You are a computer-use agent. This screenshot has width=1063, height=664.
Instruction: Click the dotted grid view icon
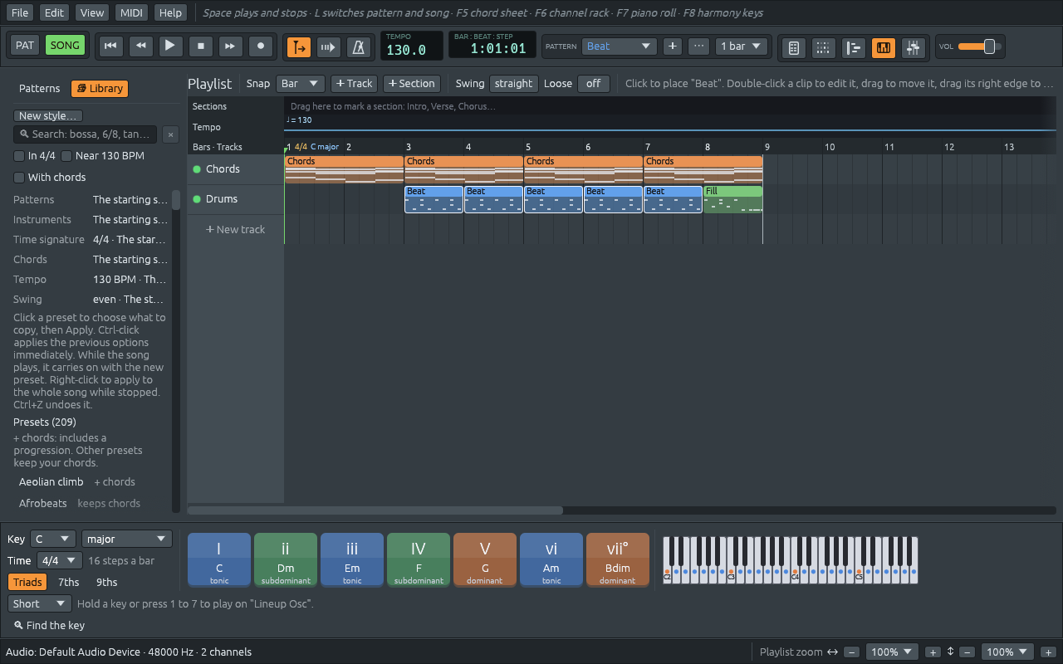coord(823,47)
